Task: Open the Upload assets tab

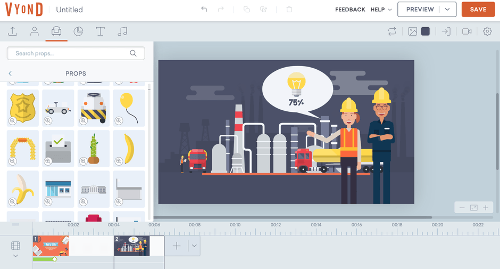Action: click(13, 31)
